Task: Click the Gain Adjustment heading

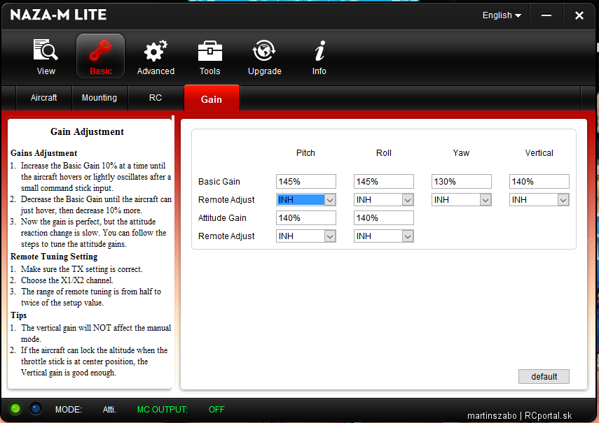Action: (x=87, y=132)
